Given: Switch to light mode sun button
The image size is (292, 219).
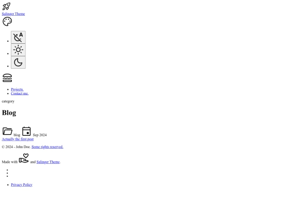Looking at the screenshot, I should (18, 50).
